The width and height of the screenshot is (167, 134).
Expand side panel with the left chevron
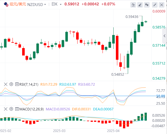pos(164,36)
